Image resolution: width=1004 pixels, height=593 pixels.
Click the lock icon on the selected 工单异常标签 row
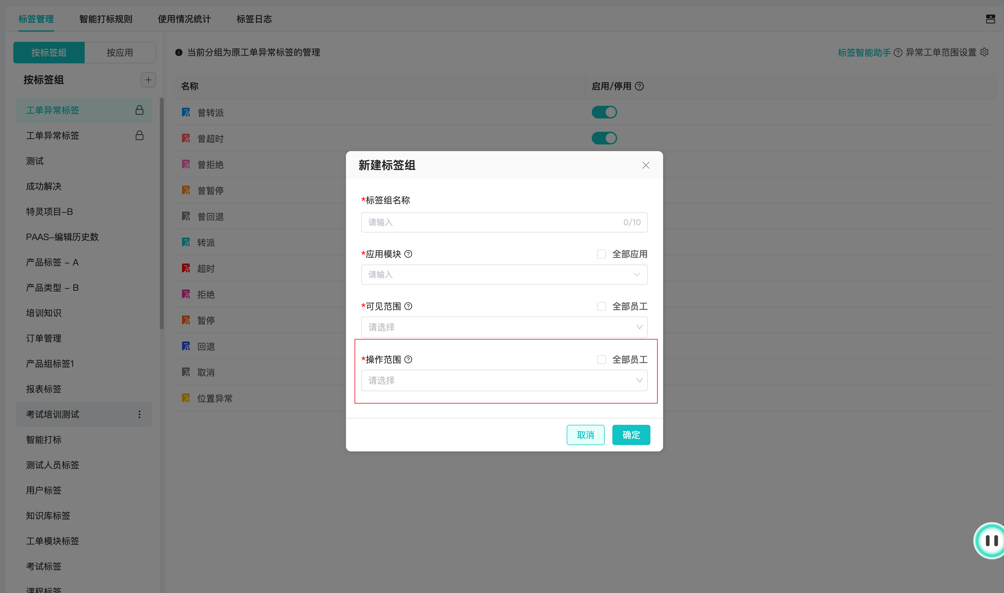pos(139,110)
